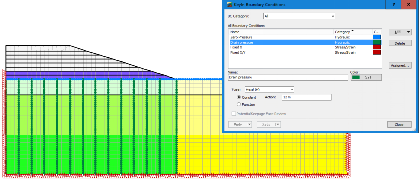Screen dimensions: 419x180
Task: Toggle Potential Seepage Face Review checkbox
Action: (x=234, y=114)
